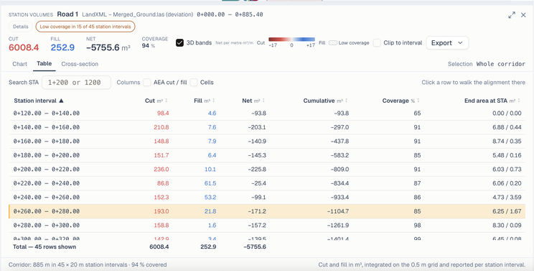Click the cut/fill color scale bar
Image resolution: width=534 pixels, height=271 pixels.
[291, 40]
